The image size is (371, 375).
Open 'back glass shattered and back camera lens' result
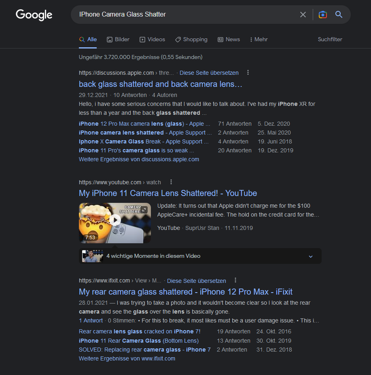160,84
